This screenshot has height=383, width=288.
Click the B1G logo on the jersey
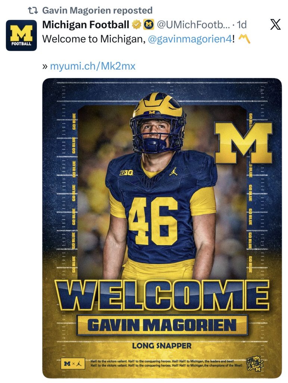126,172
